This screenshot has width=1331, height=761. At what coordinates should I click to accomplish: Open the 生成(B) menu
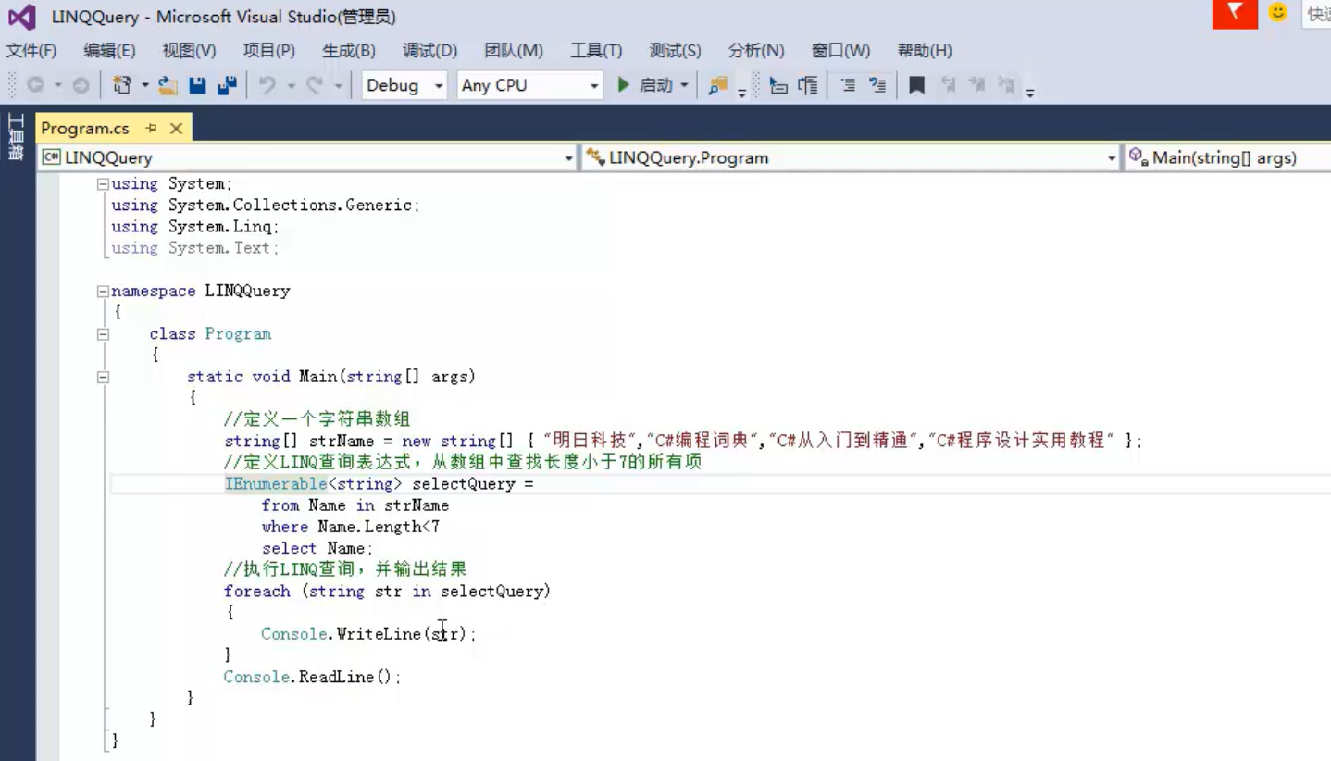tap(349, 50)
